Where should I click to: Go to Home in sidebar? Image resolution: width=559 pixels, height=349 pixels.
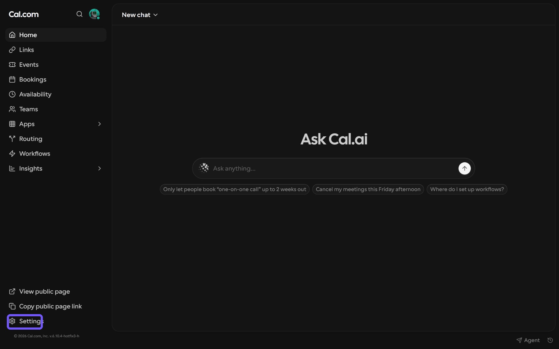tap(56, 35)
